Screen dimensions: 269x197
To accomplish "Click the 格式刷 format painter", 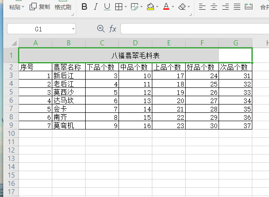I will 63,7.
